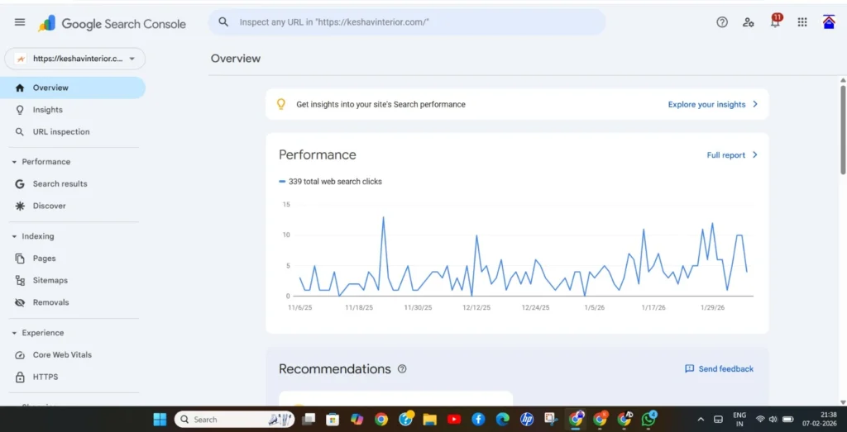847x432 pixels.
Task: Open the hamburger main menu
Action: point(20,22)
